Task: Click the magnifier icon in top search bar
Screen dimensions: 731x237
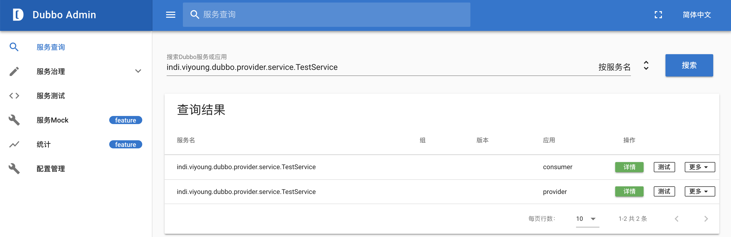Action: (195, 15)
